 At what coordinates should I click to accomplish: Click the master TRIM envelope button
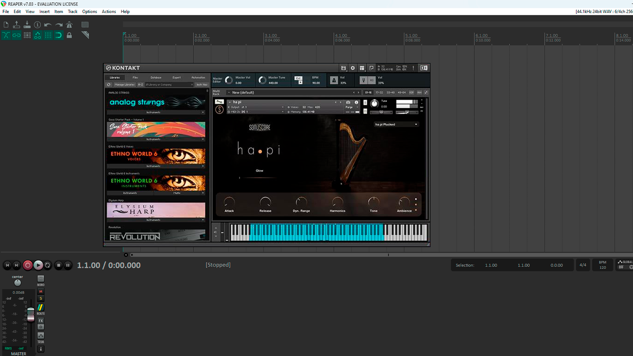41,336
